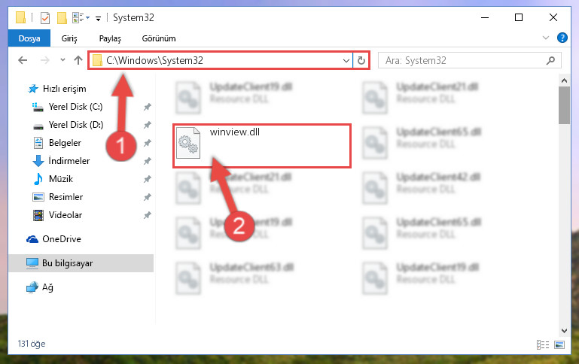Image resolution: width=579 pixels, height=364 pixels.
Task: Toggle the pin next to Müzik
Action: click(x=147, y=179)
